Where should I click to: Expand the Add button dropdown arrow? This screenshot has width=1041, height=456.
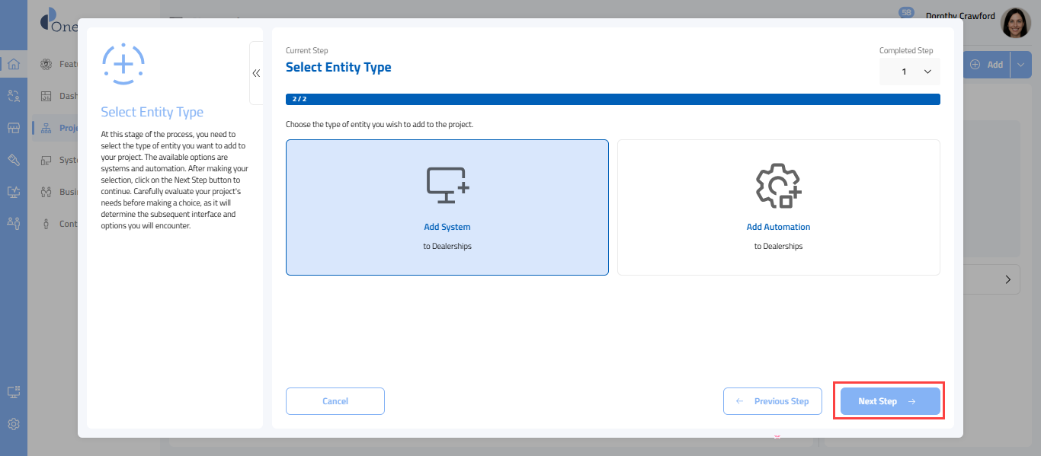coord(1021,65)
